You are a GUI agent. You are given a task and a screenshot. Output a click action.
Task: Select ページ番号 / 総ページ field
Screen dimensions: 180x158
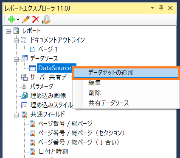(x=65, y=124)
